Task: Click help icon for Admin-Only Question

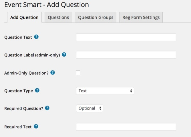Action: tap(53, 73)
